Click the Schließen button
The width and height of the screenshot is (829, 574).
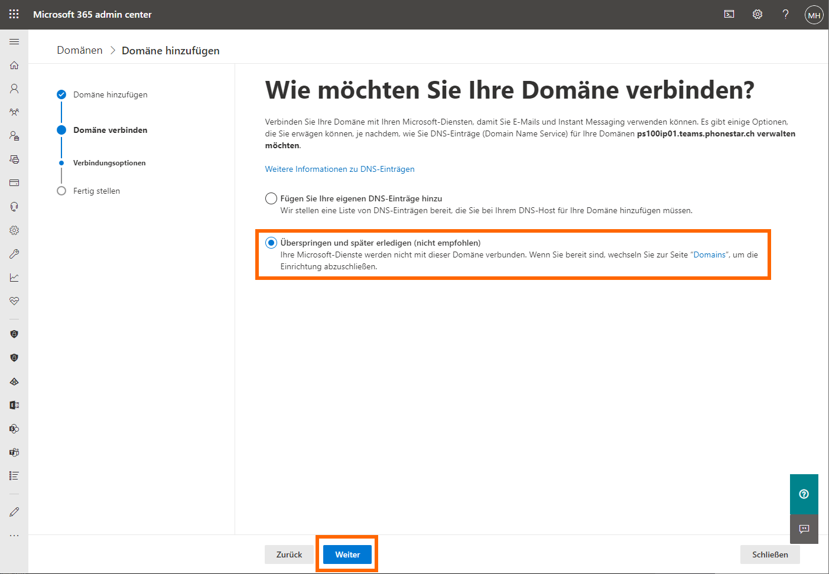[770, 555]
